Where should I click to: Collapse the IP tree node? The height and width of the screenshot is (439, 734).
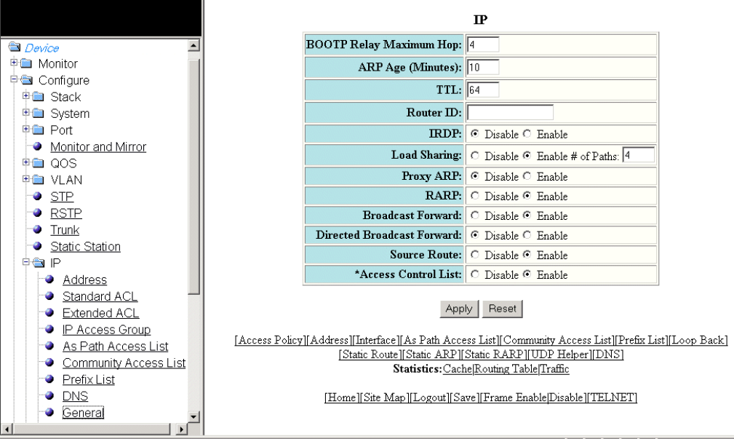coord(26,262)
